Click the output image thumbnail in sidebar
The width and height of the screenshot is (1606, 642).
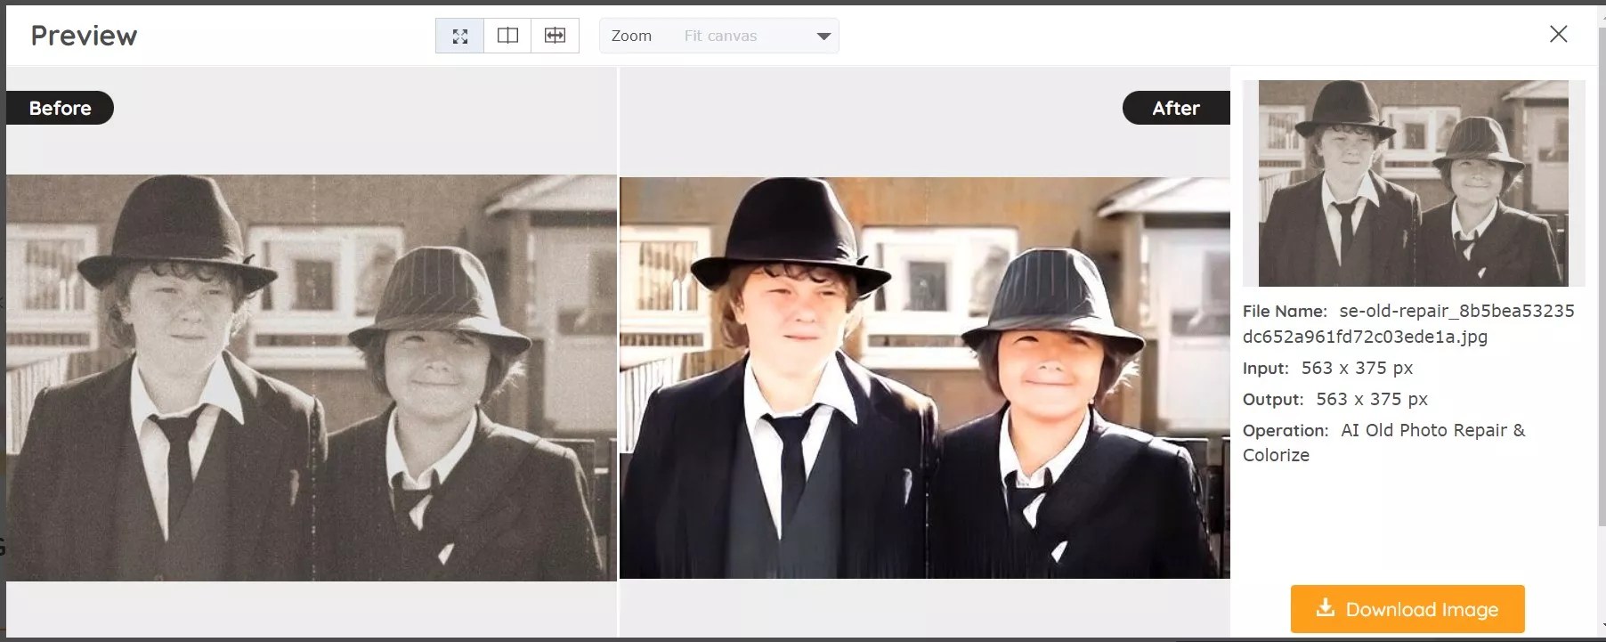pyautogui.click(x=1413, y=183)
